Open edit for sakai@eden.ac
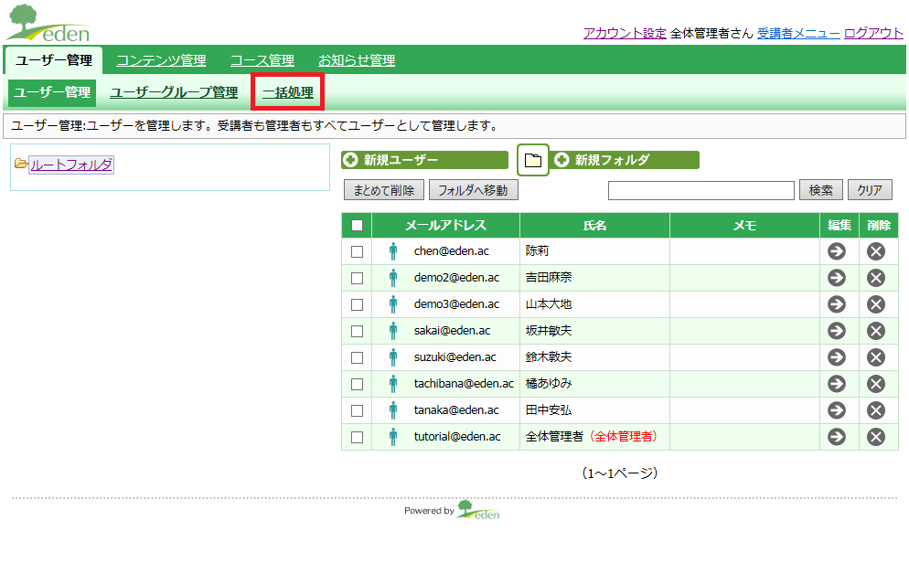Viewport: 909px width, 574px height. click(837, 331)
